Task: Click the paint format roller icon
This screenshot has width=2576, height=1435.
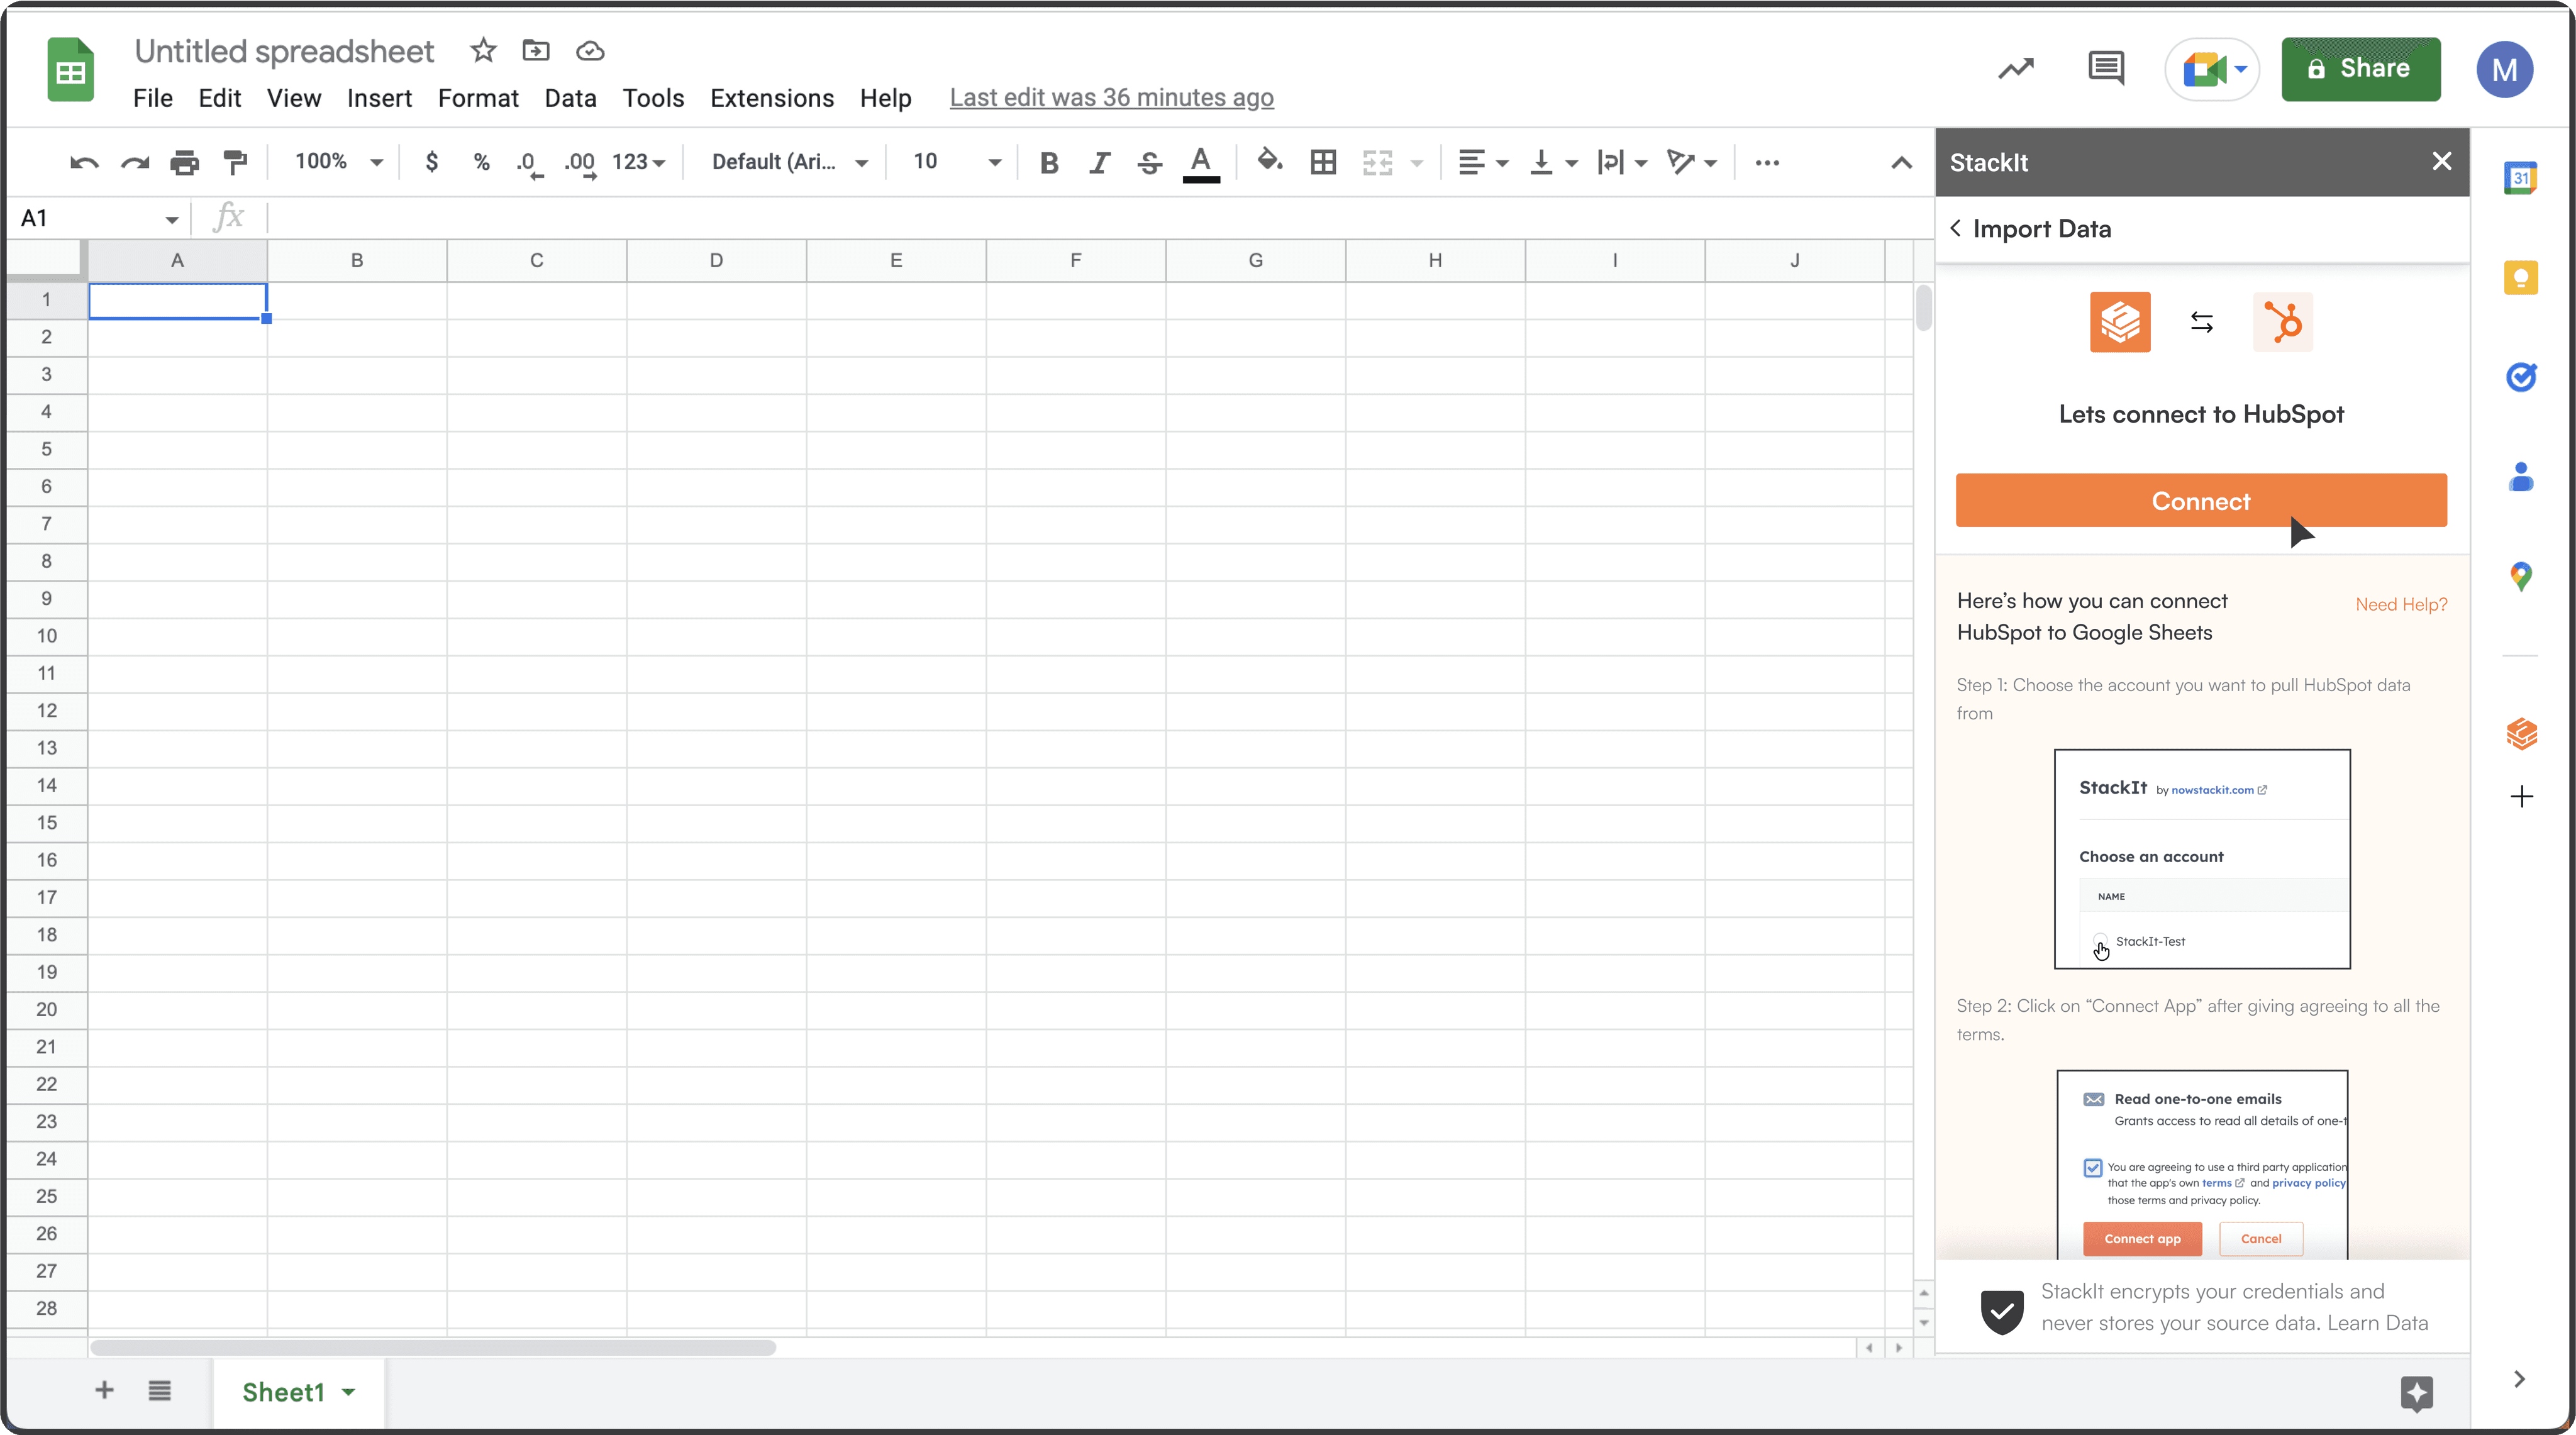Action: pyautogui.click(x=235, y=162)
